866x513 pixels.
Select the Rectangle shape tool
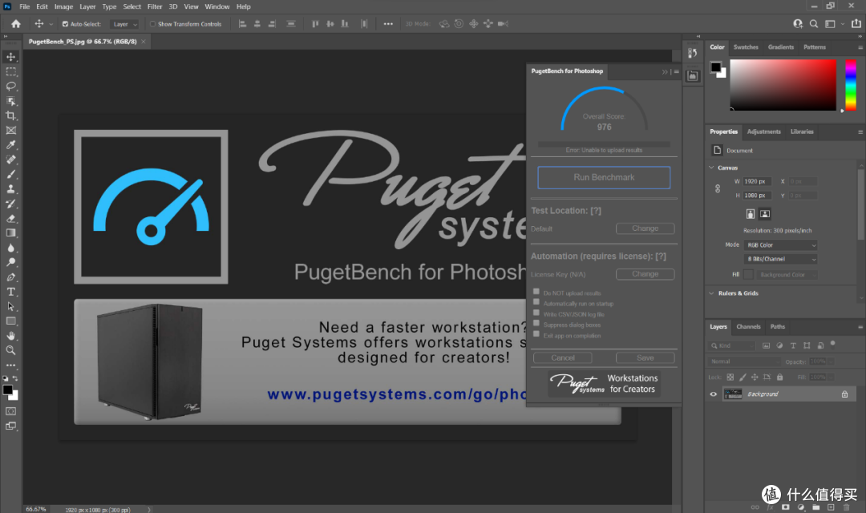[x=10, y=321]
